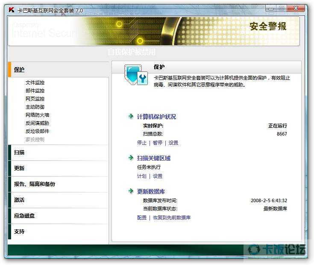Click 暂停 link for real-time protection
The width and height of the screenshot is (314, 265).
pos(158,143)
